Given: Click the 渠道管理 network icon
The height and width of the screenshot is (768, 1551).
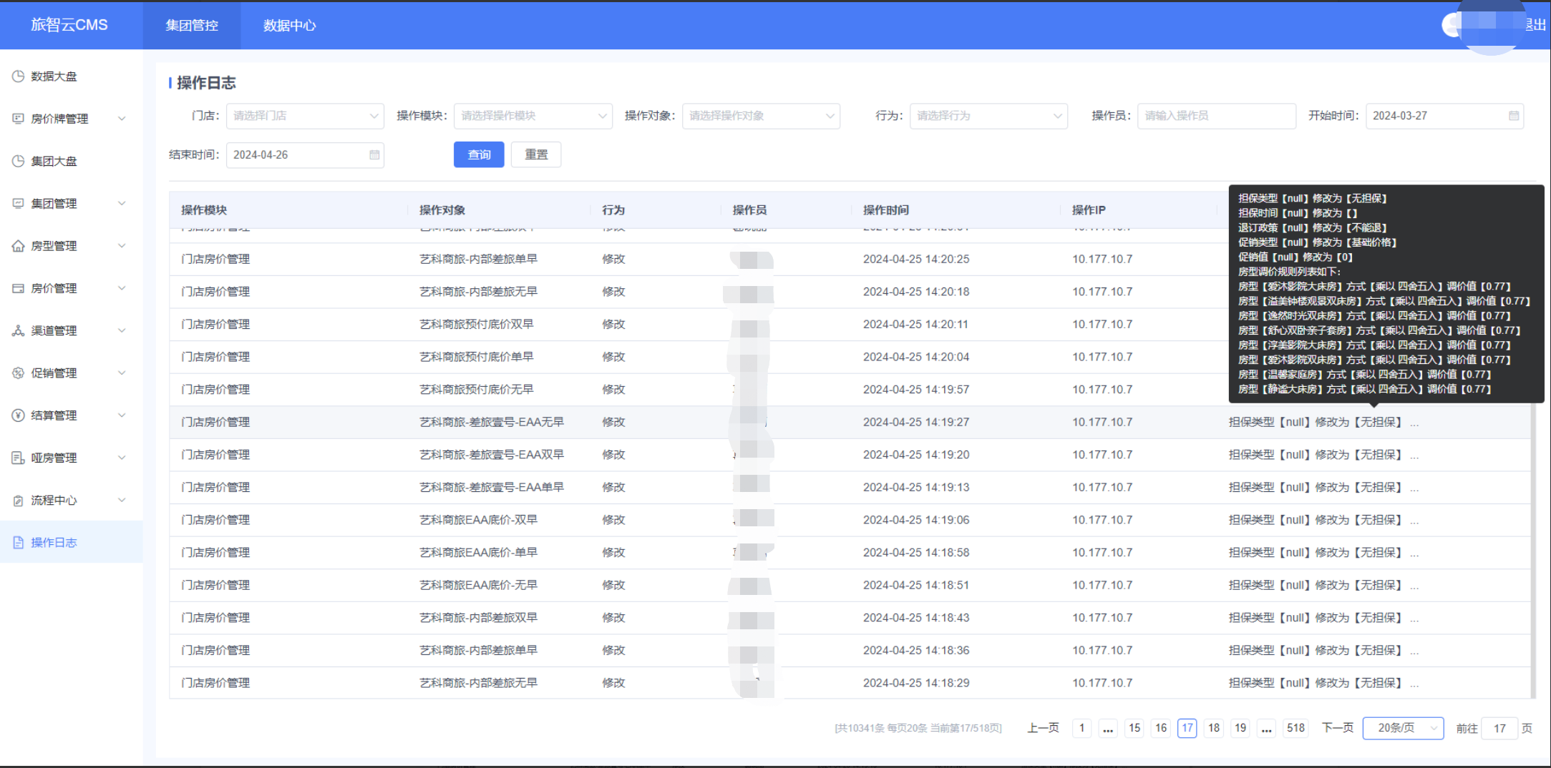Looking at the screenshot, I should (x=18, y=330).
